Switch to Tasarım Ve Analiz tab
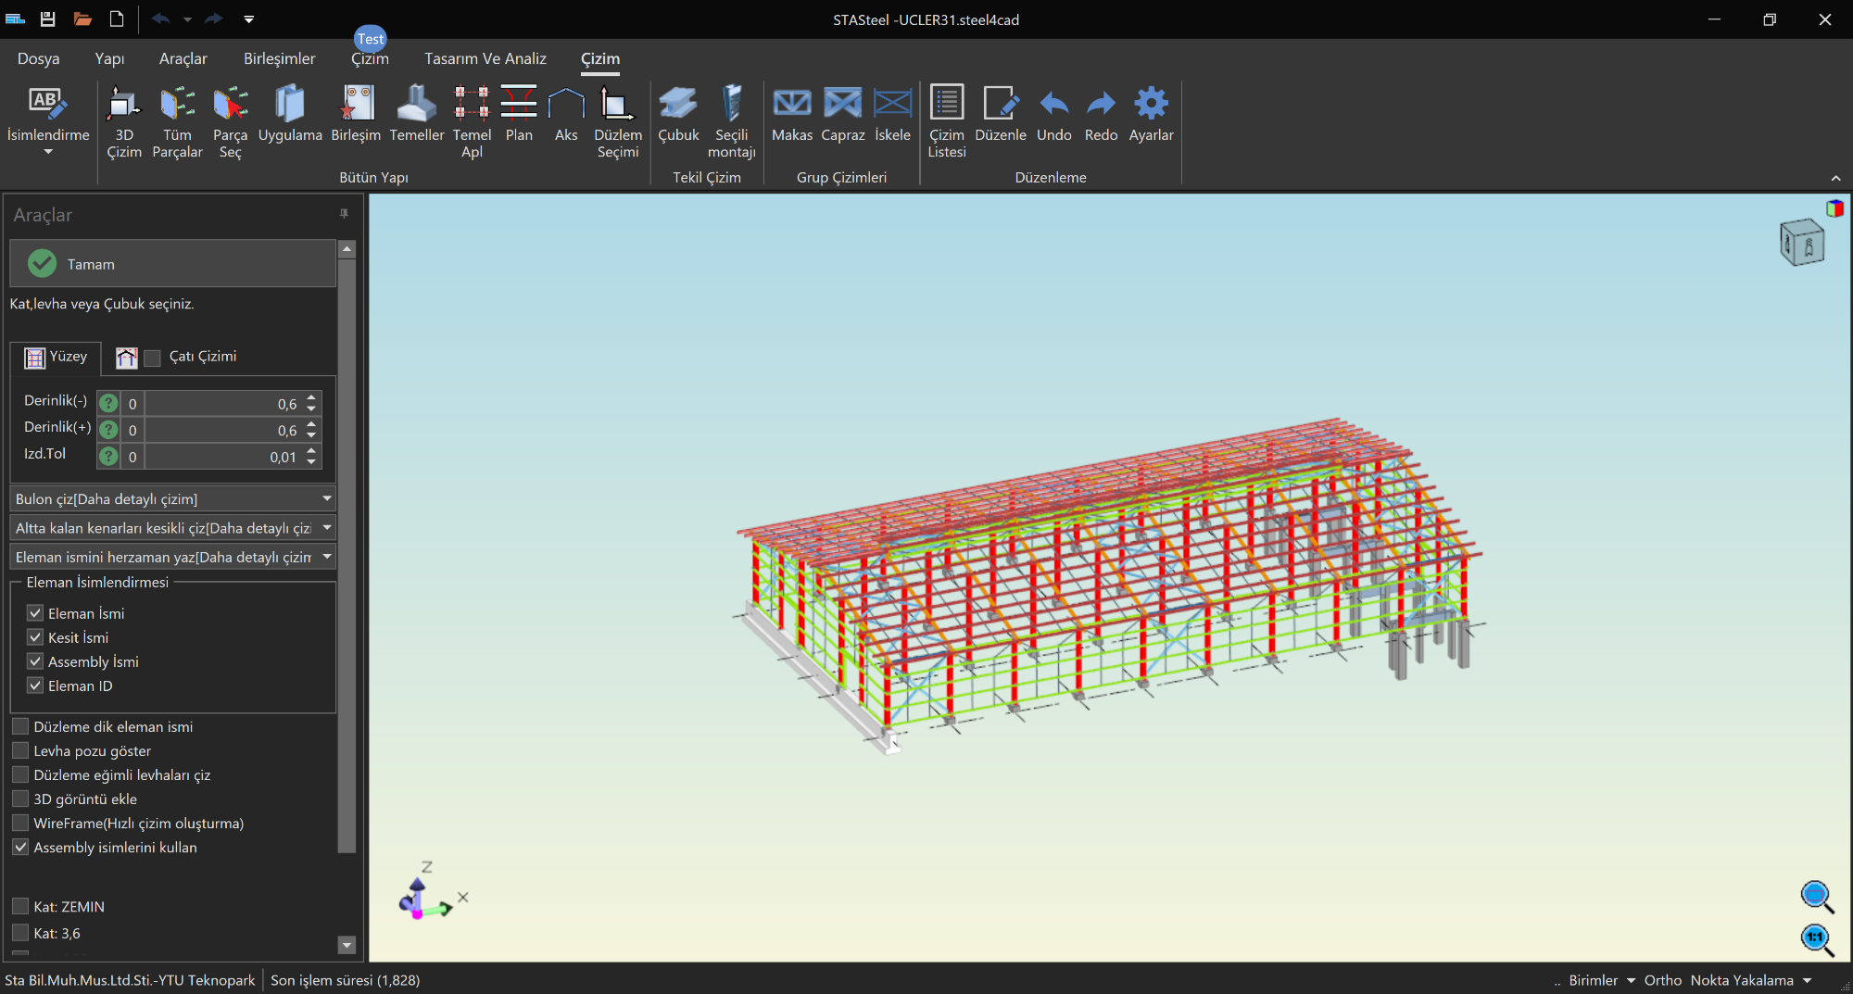The image size is (1853, 994). (485, 58)
